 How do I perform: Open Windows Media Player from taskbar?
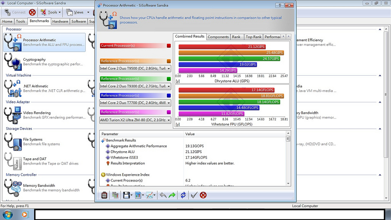(x=25, y=215)
